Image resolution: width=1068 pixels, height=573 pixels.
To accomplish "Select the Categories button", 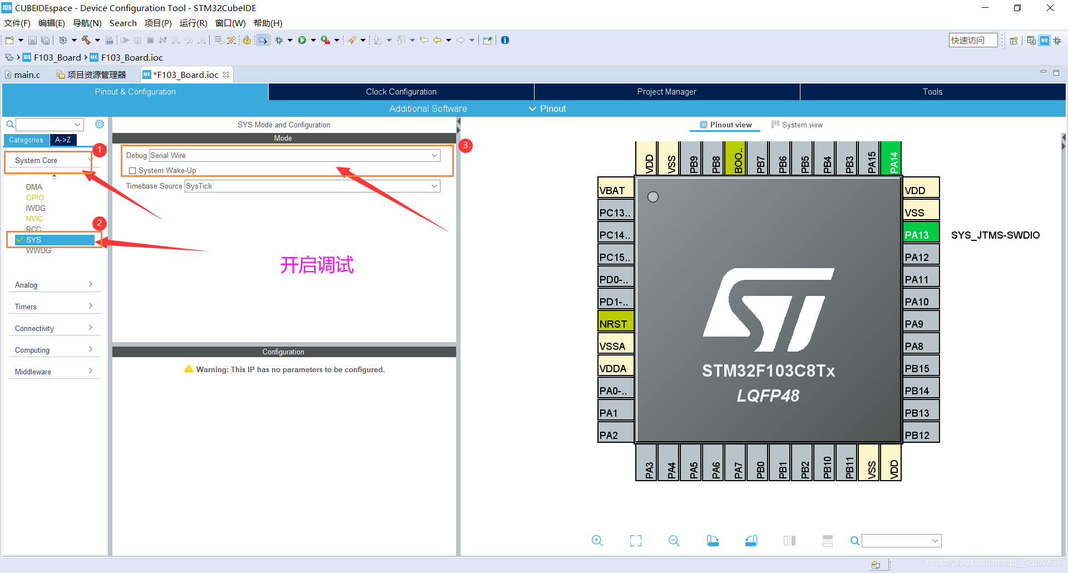I will pos(26,140).
